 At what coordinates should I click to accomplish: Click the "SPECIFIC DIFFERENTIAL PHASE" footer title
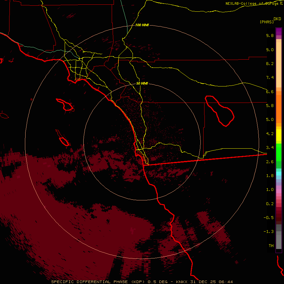90,282
